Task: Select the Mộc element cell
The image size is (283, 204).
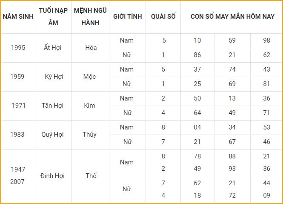Action: (89, 77)
